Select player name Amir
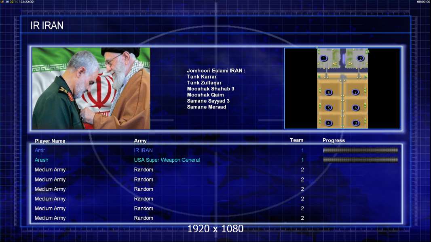The image size is (431, 242). [40, 150]
